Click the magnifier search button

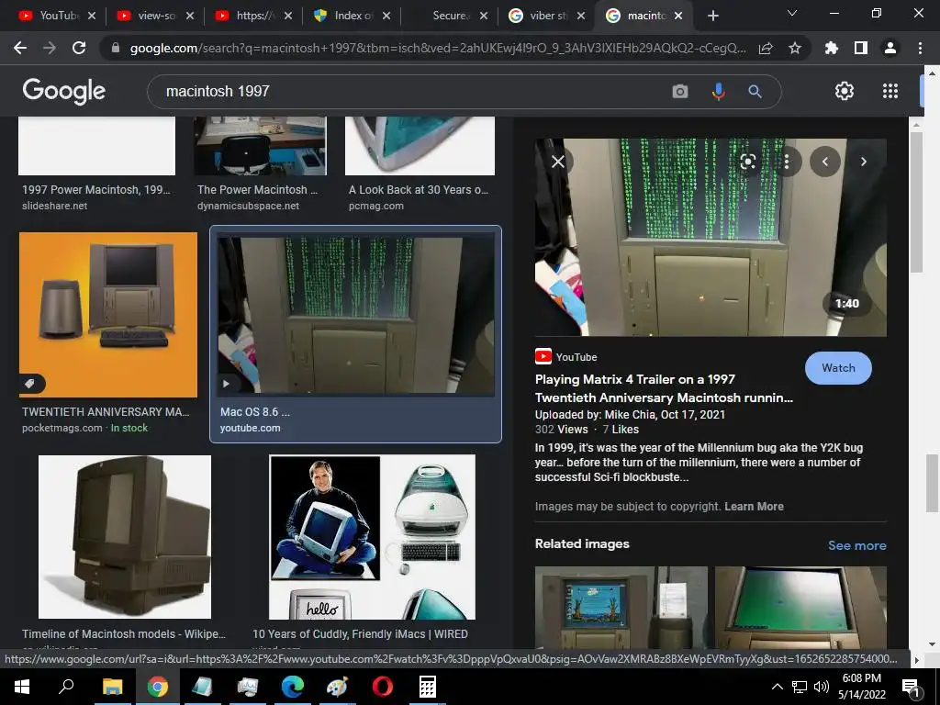tap(755, 91)
